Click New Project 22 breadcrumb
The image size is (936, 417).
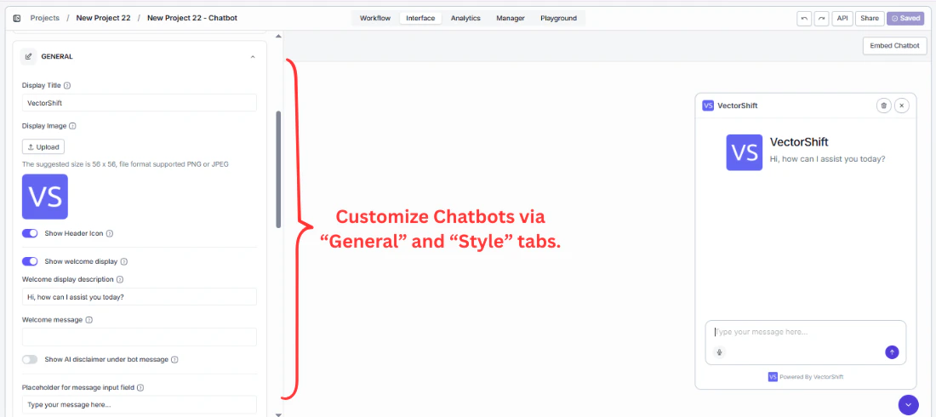click(103, 18)
